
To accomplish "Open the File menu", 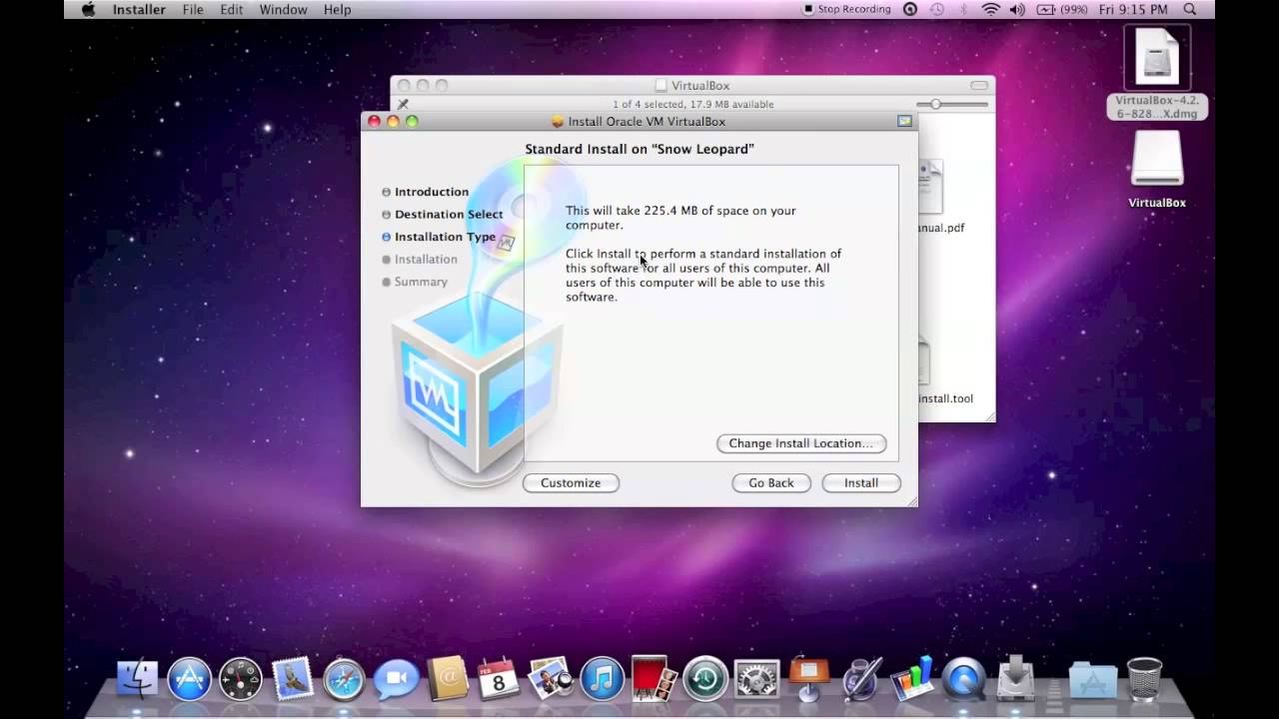I will tap(193, 9).
